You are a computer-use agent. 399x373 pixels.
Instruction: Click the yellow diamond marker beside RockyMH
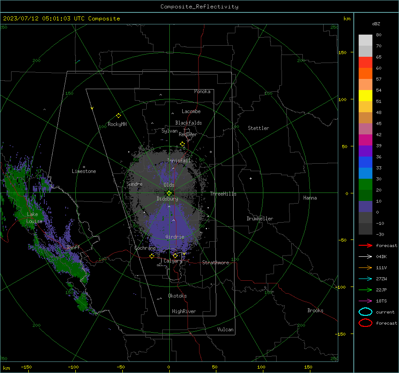click(x=118, y=116)
